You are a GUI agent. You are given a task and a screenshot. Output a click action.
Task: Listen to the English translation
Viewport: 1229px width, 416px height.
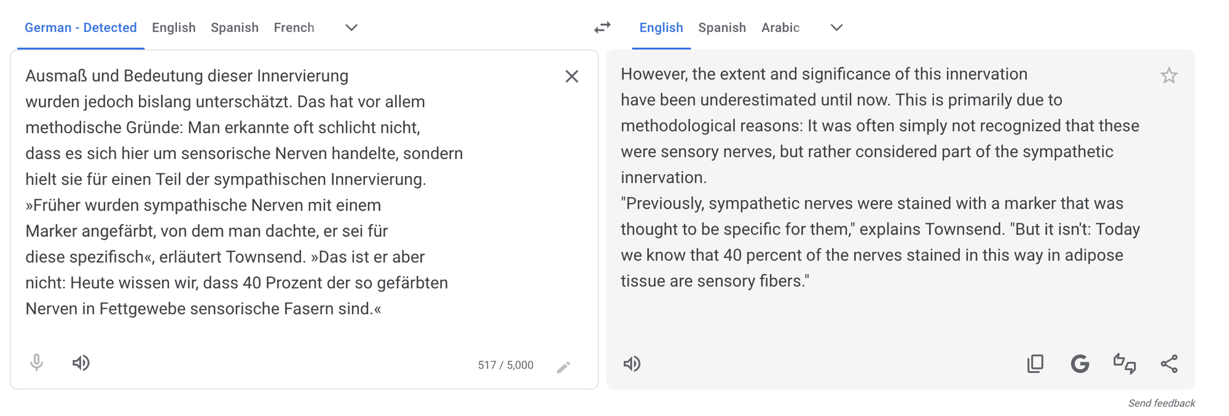pyautogui.click(x=632, y=364)
